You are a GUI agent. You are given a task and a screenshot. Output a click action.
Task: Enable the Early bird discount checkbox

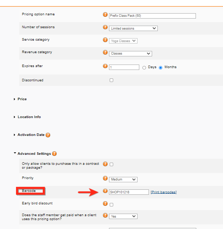pos(111,205)
